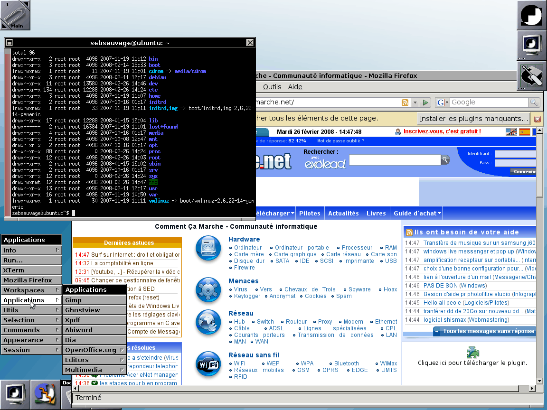
Task: Click the terminal's left scrollbar
Action: [x=8, y=132]
